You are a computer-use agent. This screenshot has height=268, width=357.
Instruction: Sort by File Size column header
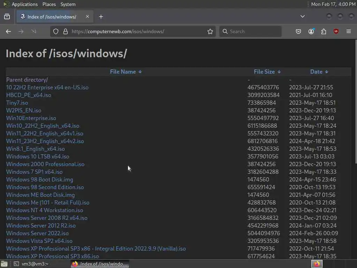[267, 72]
